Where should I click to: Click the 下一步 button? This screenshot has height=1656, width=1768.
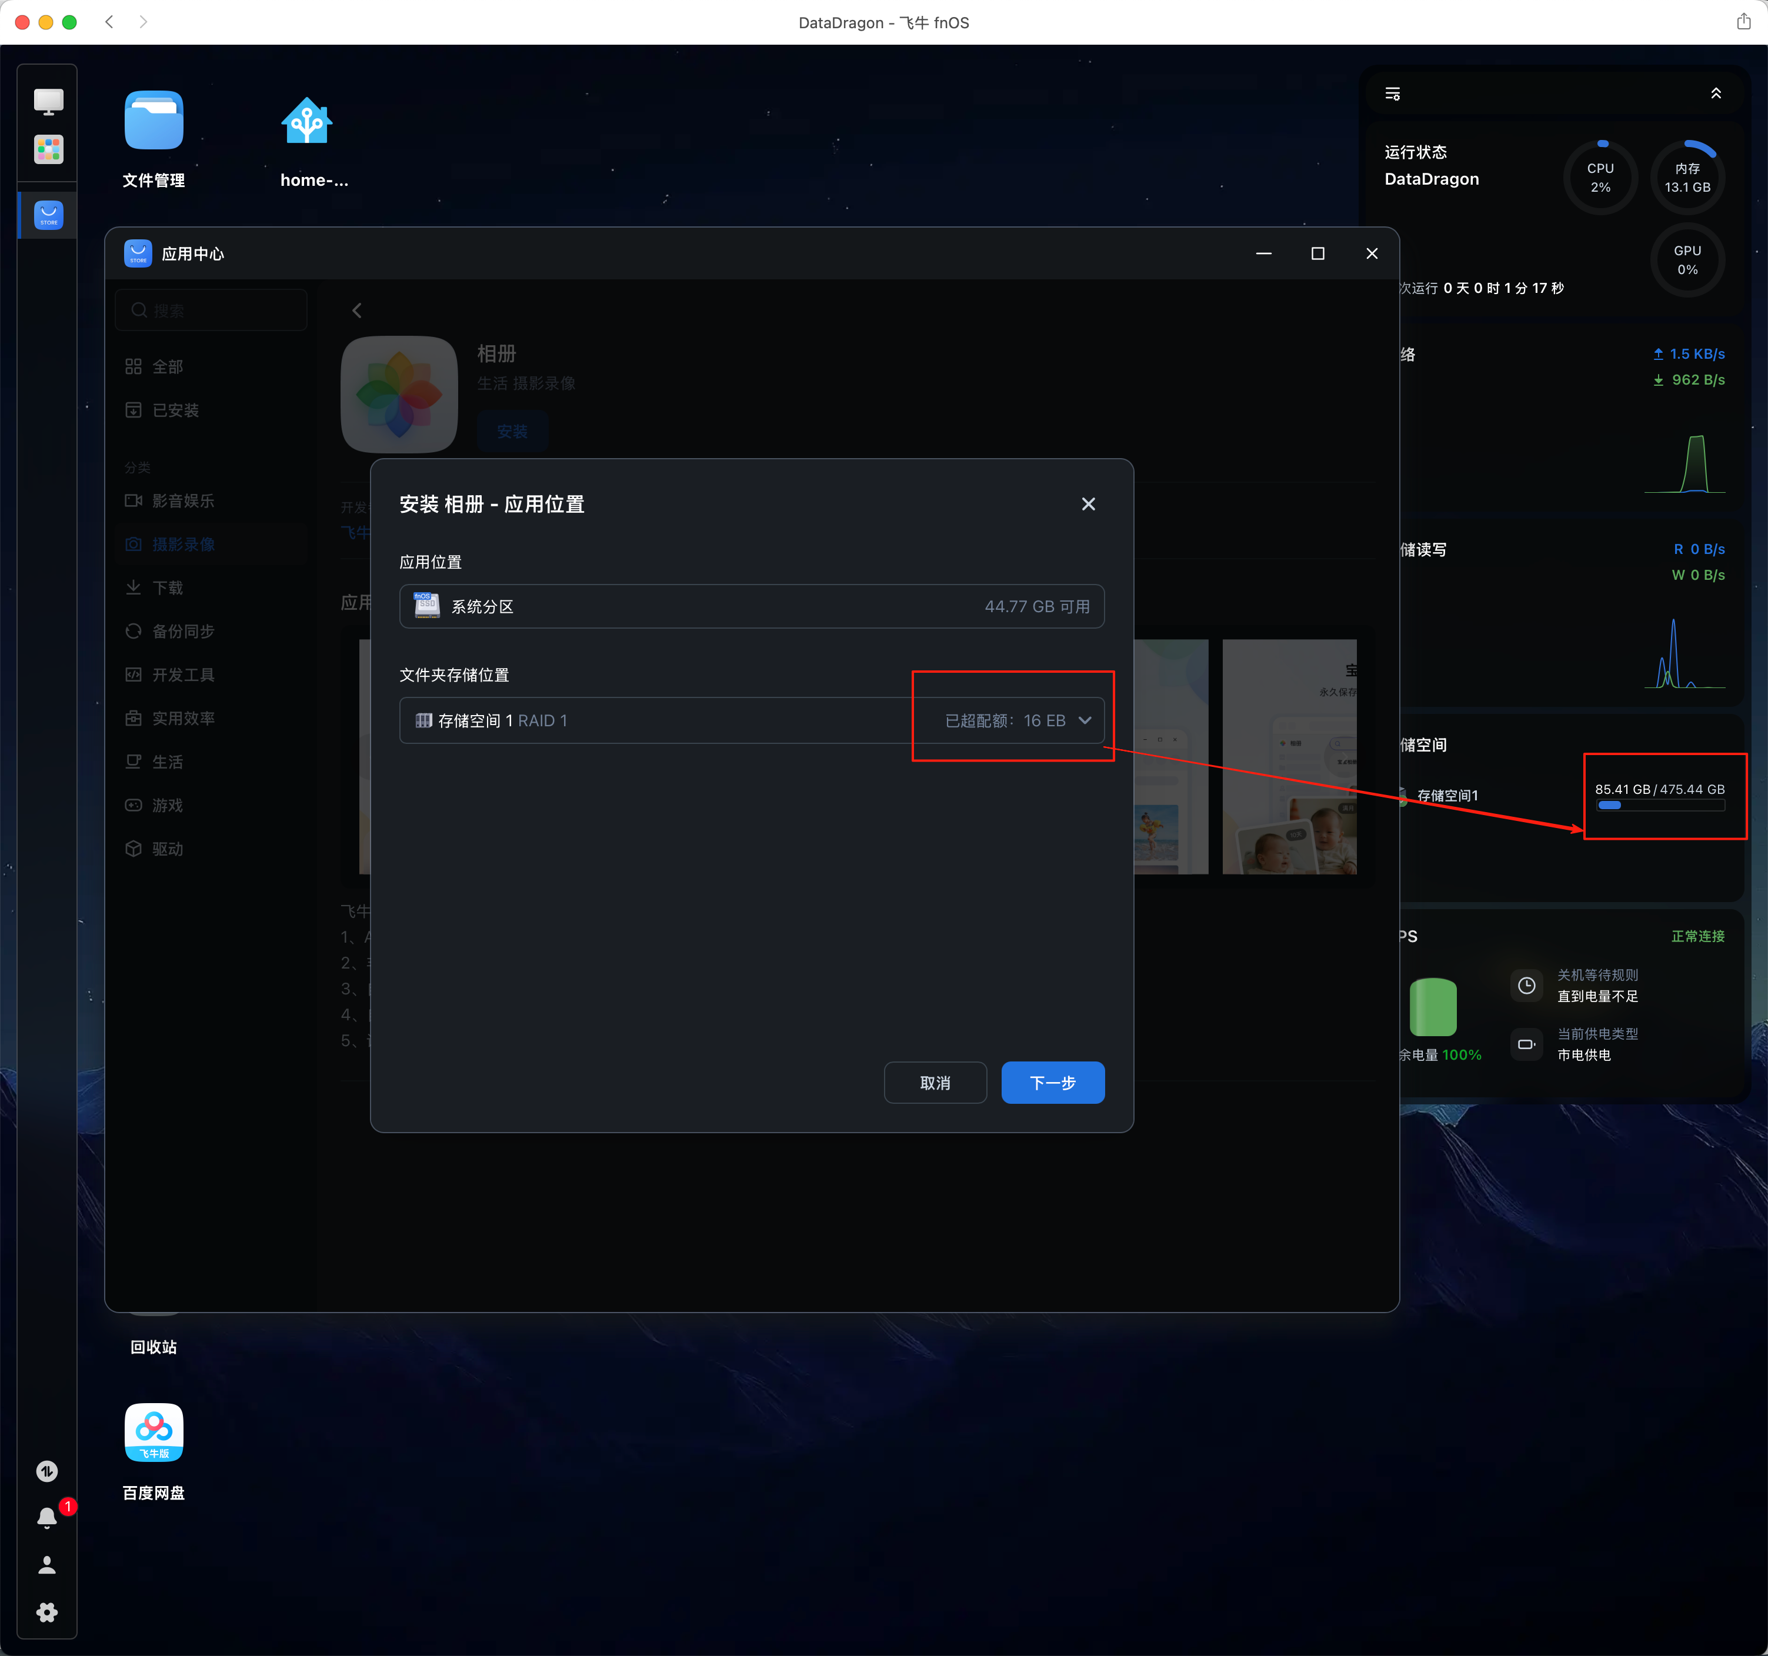point(1052,1083)
